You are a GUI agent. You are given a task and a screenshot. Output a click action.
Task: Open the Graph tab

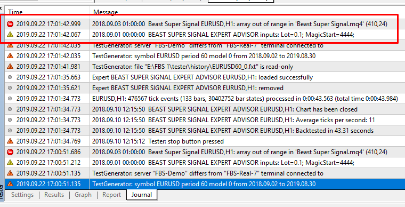pyautogui.click(x=83, y=195)
